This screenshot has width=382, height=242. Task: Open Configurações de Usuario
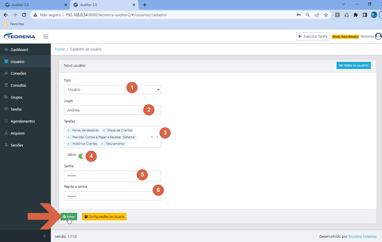point(104,217)
